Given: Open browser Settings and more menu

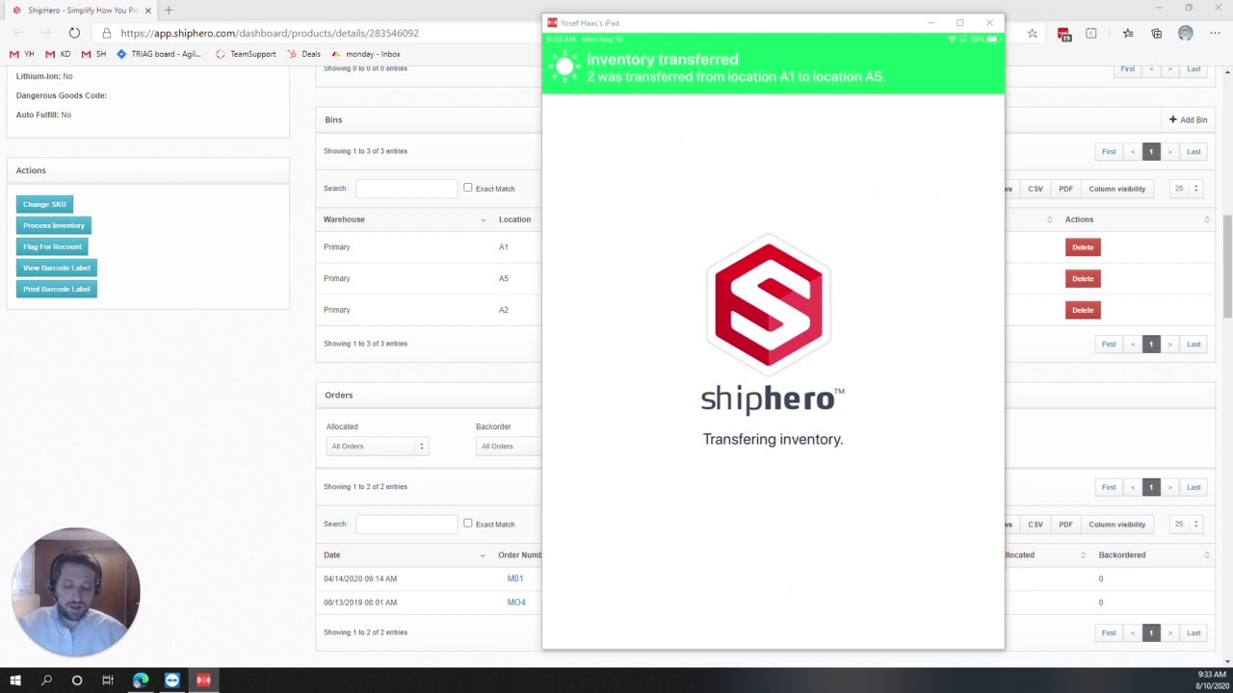Looking at the screenshot, I should tap(1215, 33).
